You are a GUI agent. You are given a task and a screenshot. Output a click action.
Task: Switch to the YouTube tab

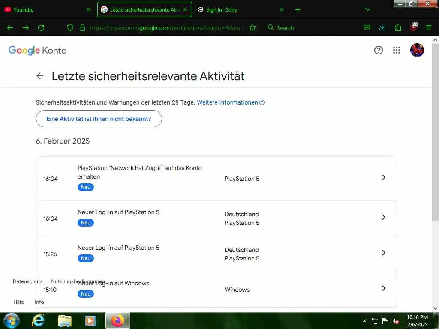click(x=48, y=9)
